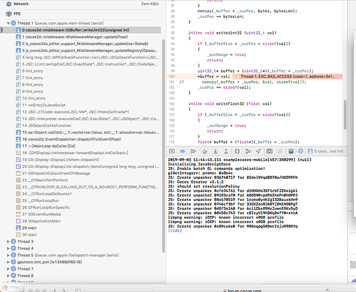
Task: Click line number 99 in the gutter
Action: tap(172, 71)
